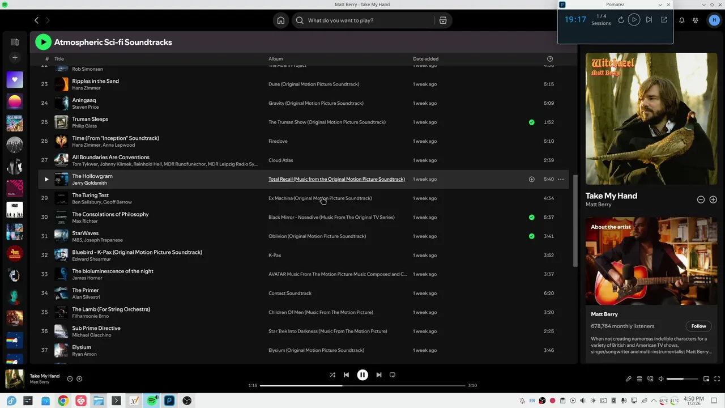Open Liked Songs in sidebar
This screenshot has height=408, width=725.
[15, 80]
